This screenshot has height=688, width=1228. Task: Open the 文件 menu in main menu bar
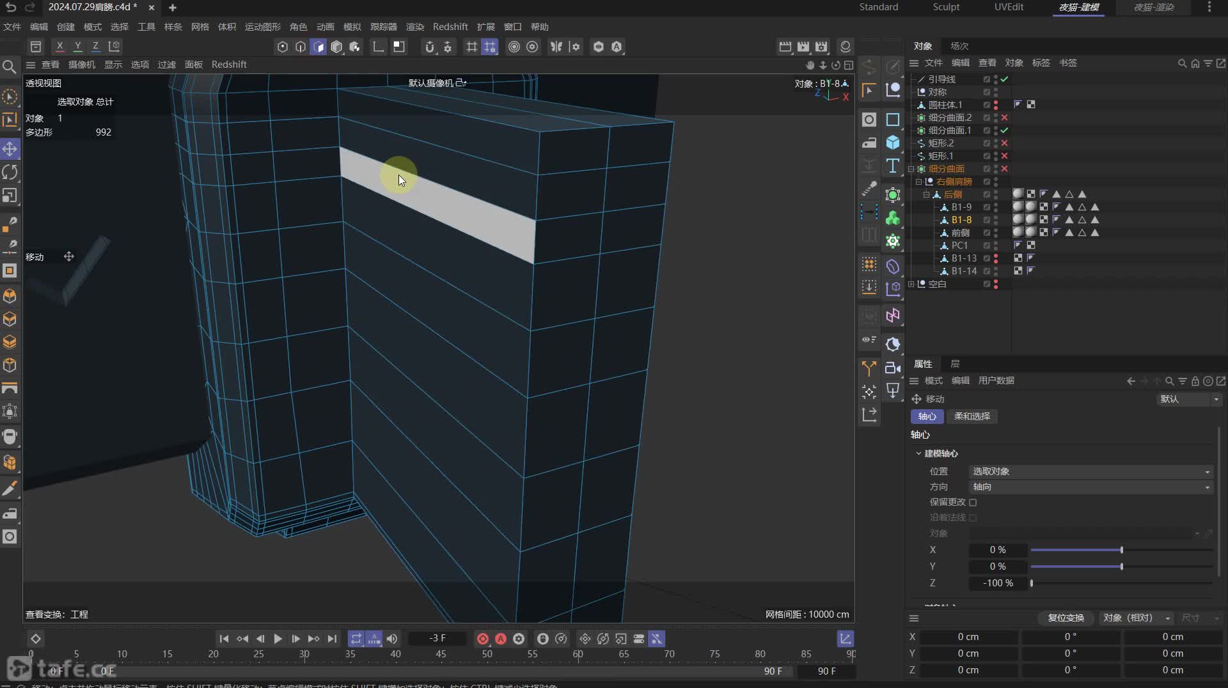click(x=12, y=27)
